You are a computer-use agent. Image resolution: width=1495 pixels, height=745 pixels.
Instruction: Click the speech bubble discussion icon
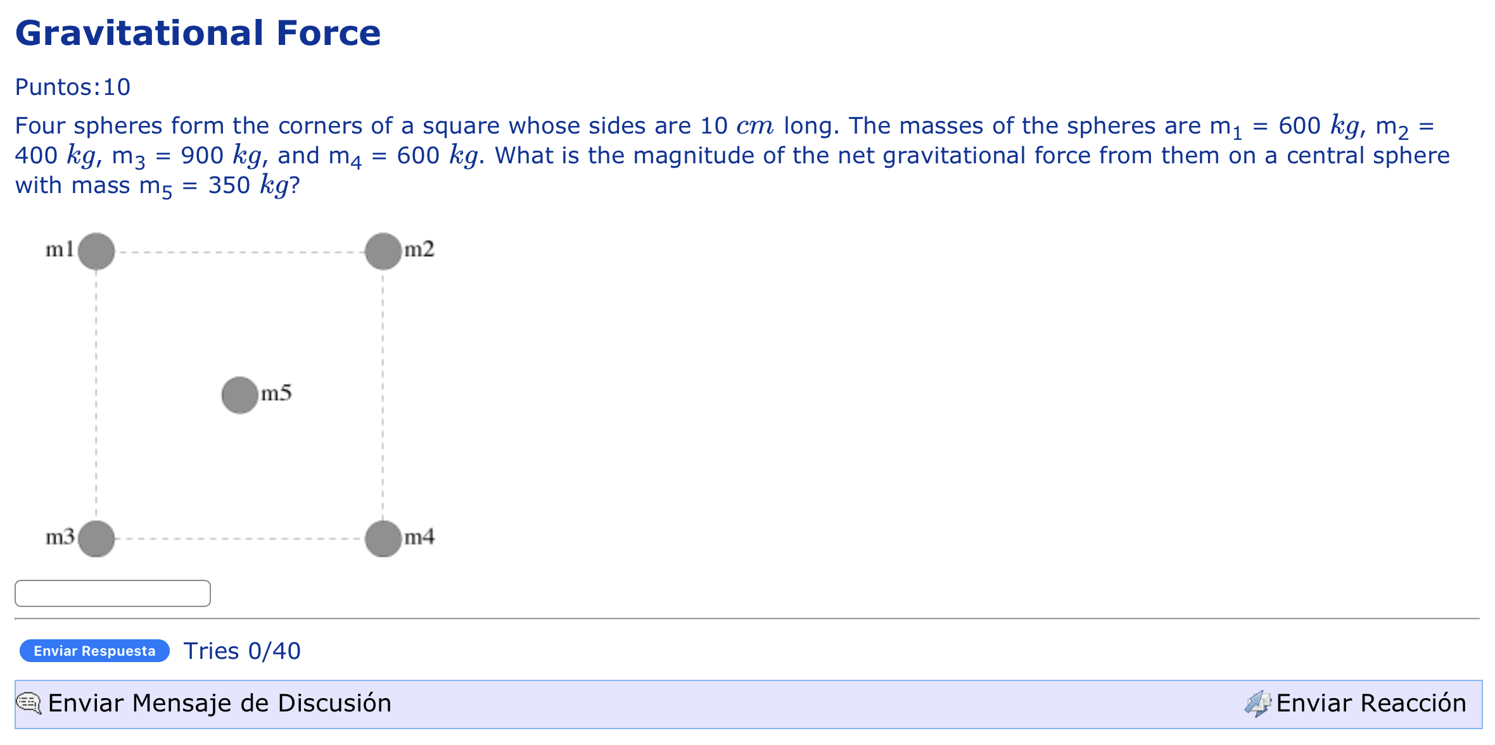(x=28, y=703)
